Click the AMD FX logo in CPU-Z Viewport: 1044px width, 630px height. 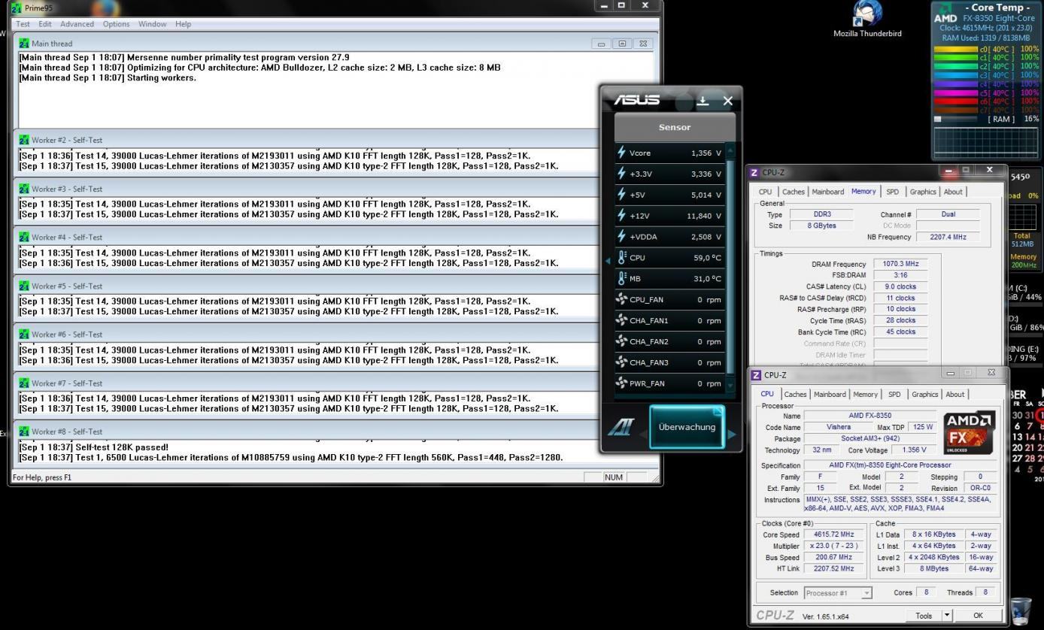coord(970,432)
